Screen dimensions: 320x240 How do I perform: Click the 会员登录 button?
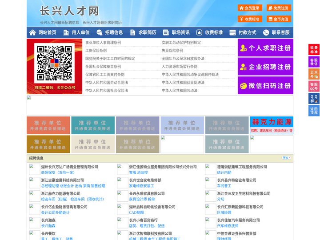coord(250,8)
